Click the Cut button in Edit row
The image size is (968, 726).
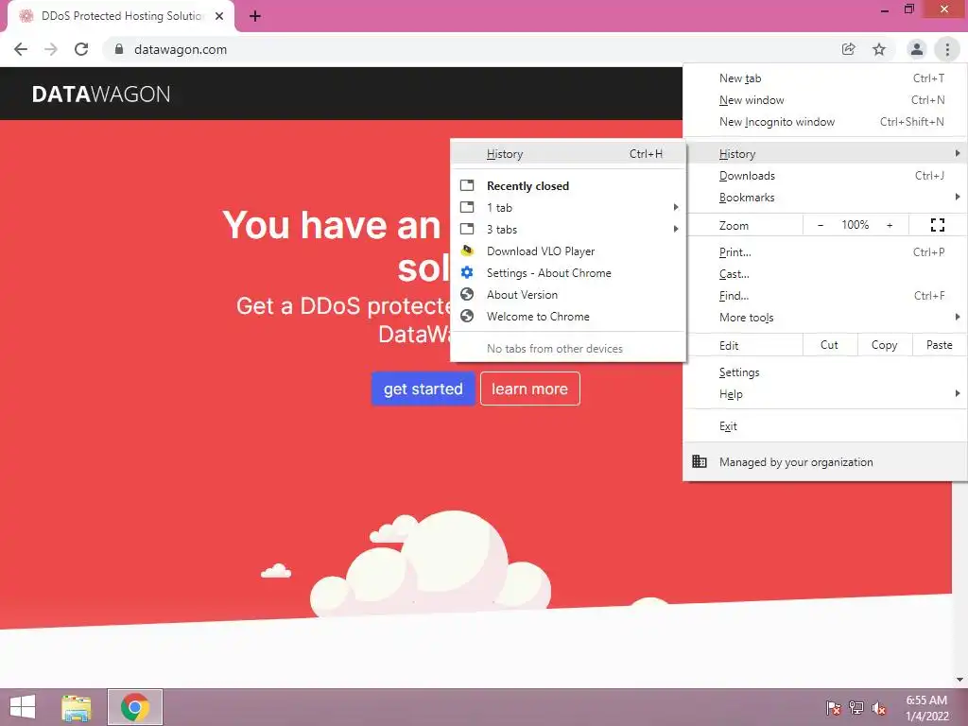pos(829,345)
